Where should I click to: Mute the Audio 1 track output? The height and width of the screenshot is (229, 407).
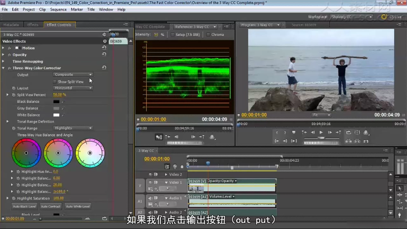point(150,198)
